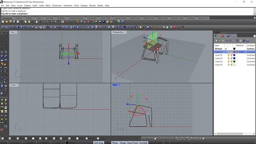Screen dimensions: 256x144
Task: Open Right viewport title dropdown arrow
Action: [x=120, y=85]
